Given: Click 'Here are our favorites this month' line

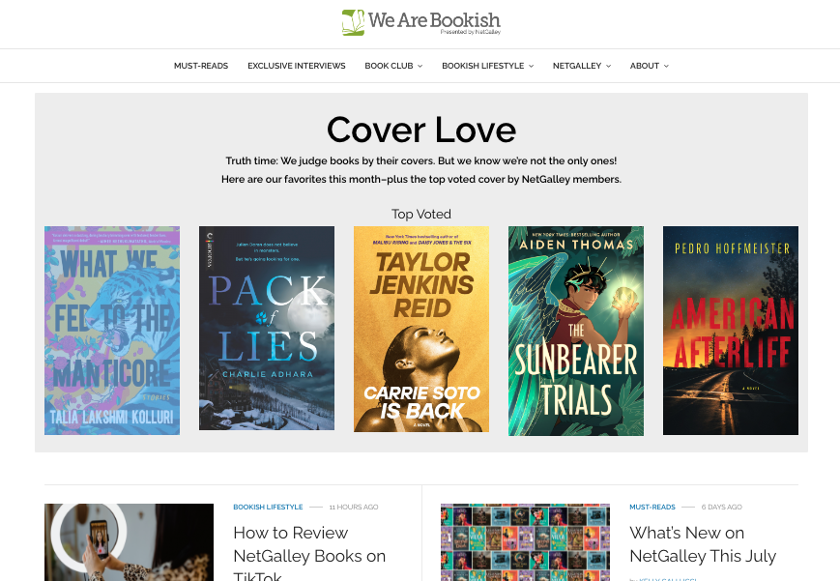Looking at the screenshot, I should pyautogui.click(x=421, y=179).
